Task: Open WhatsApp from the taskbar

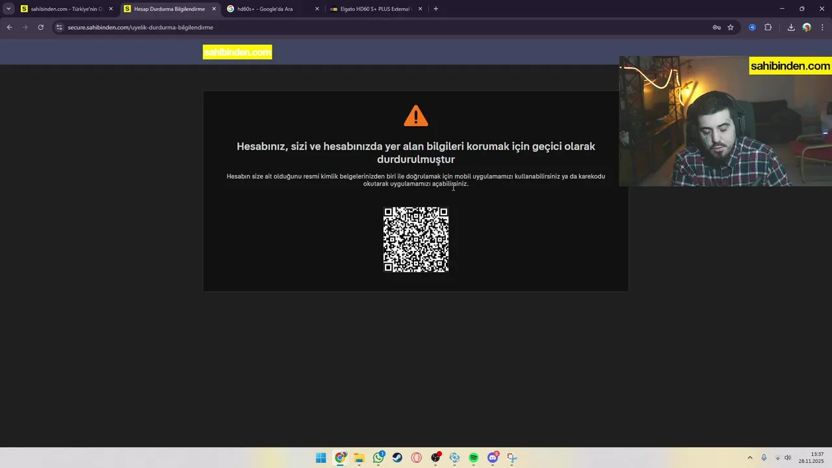Action: coord(378,458)
